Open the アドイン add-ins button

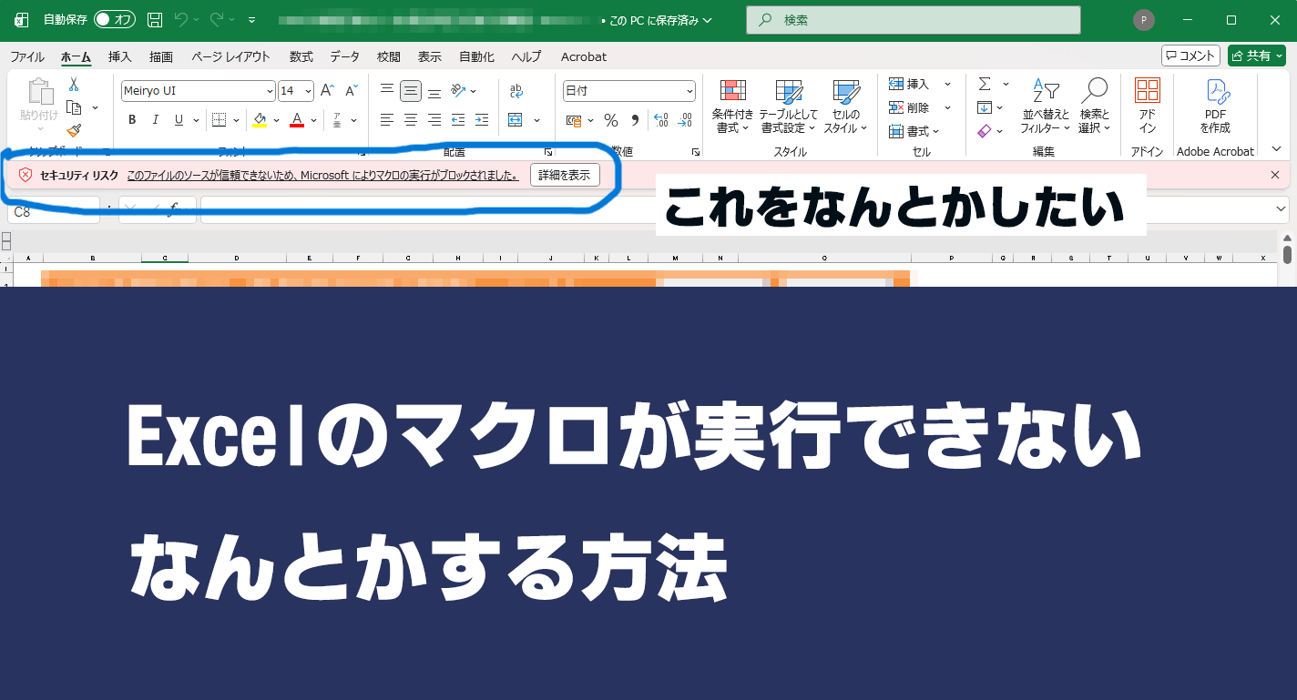point(1147,107)
